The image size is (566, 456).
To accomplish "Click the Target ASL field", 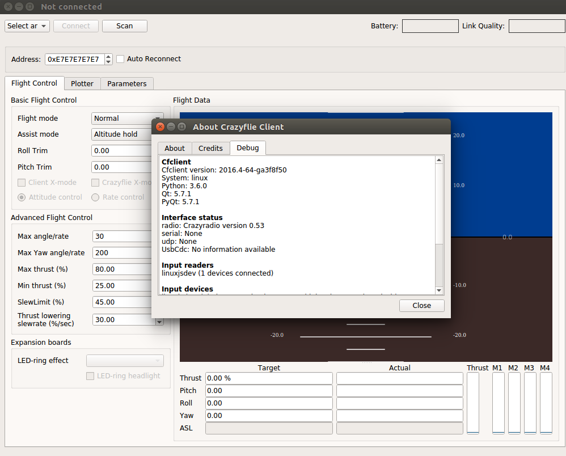I will [269, 428].
